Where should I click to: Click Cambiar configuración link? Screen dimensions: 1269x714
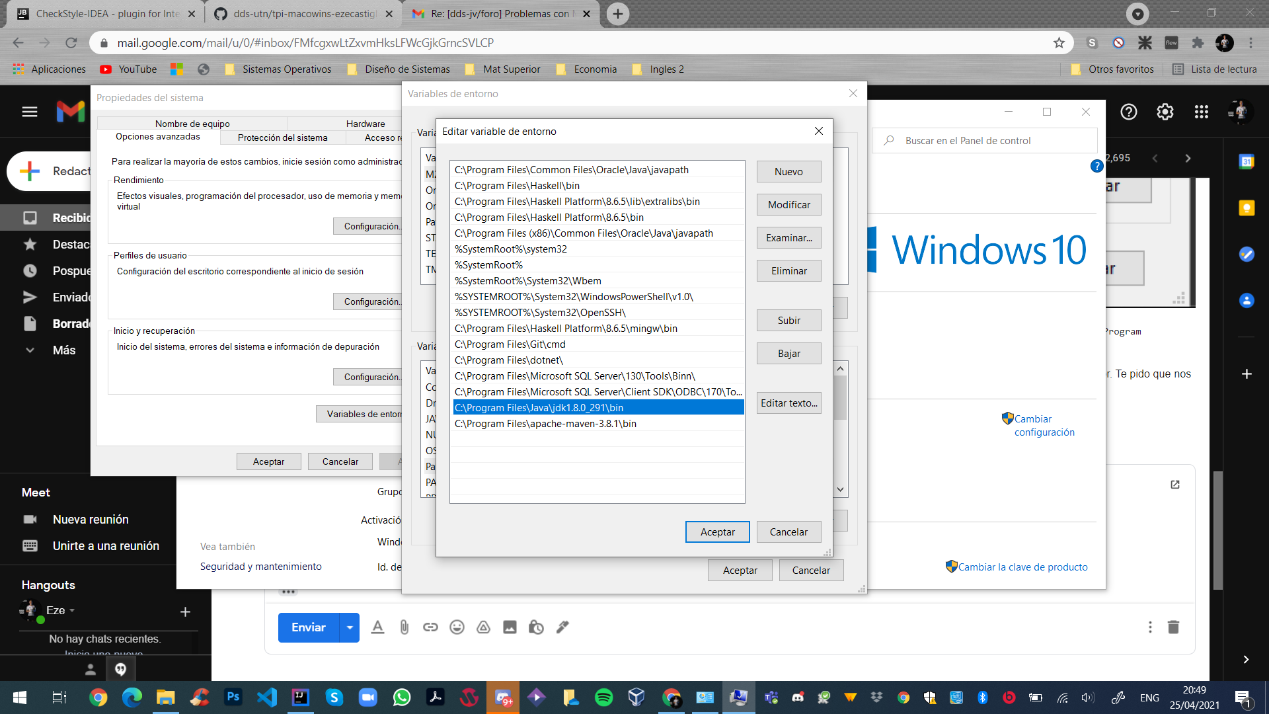coord(1044,426)
